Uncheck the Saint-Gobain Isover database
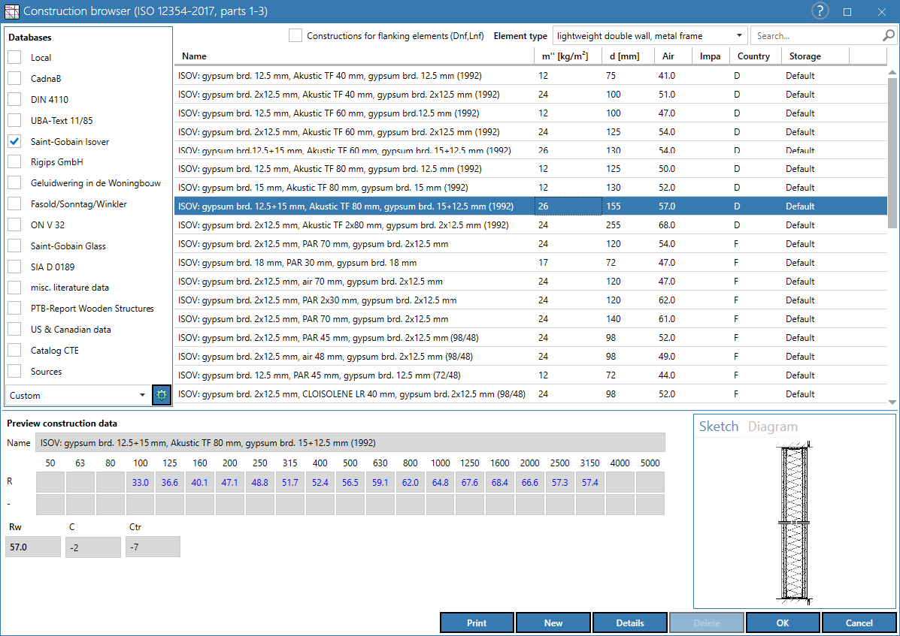This screenshot has width=900, height=636. 15,141
